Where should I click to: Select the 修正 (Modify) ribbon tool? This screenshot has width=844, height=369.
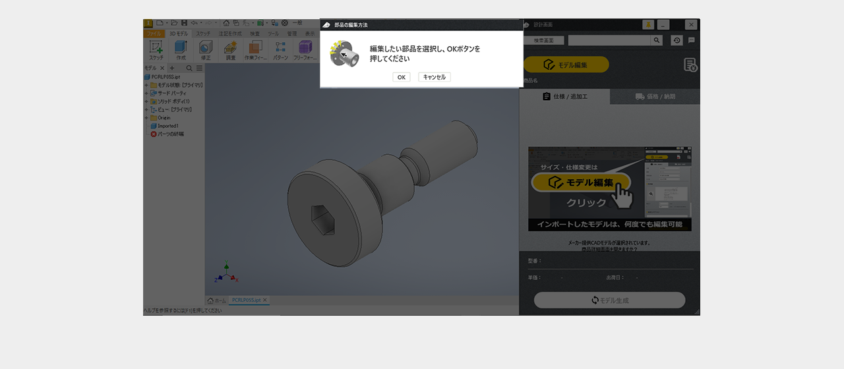click(206, 49)
